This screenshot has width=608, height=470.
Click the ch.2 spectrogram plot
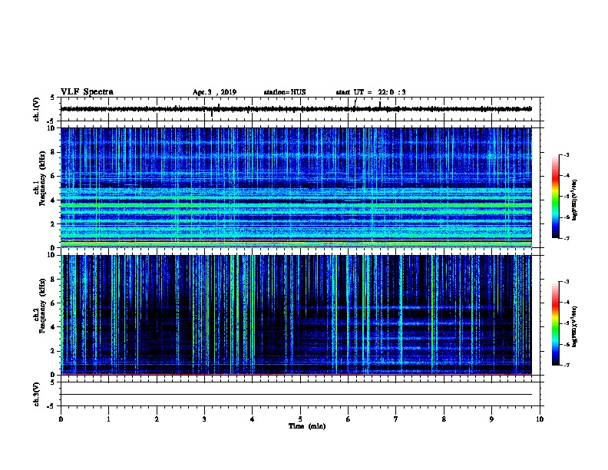pyautogui.click(x=296, y=315)
